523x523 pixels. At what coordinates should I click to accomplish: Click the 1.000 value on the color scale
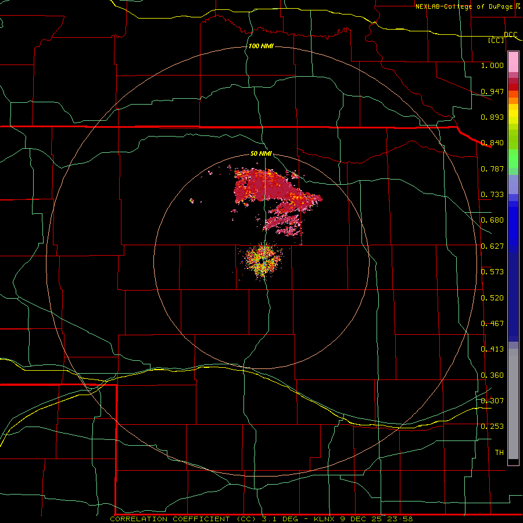pyautogui.click(x=492, y=65)
